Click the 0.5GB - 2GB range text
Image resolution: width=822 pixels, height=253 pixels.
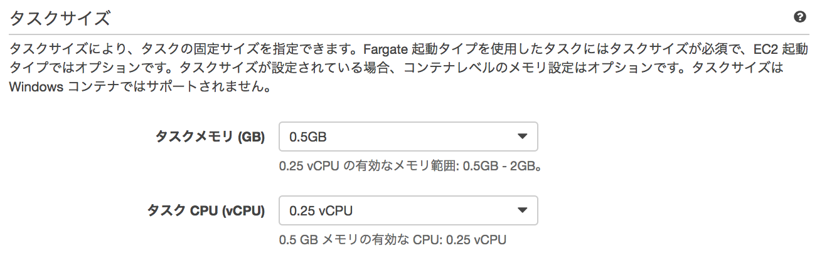coord(500,167)
